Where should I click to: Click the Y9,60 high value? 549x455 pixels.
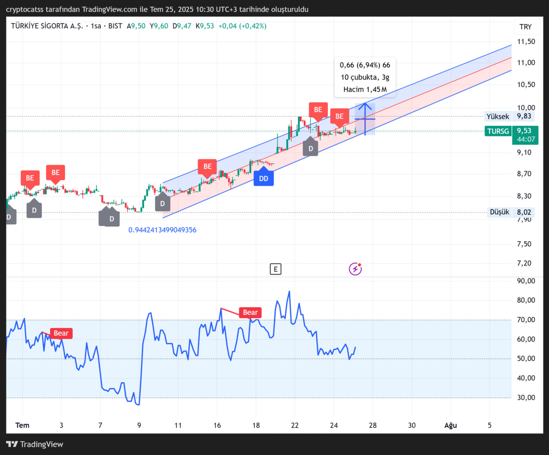pyautogui.click(x=159, y=26)
